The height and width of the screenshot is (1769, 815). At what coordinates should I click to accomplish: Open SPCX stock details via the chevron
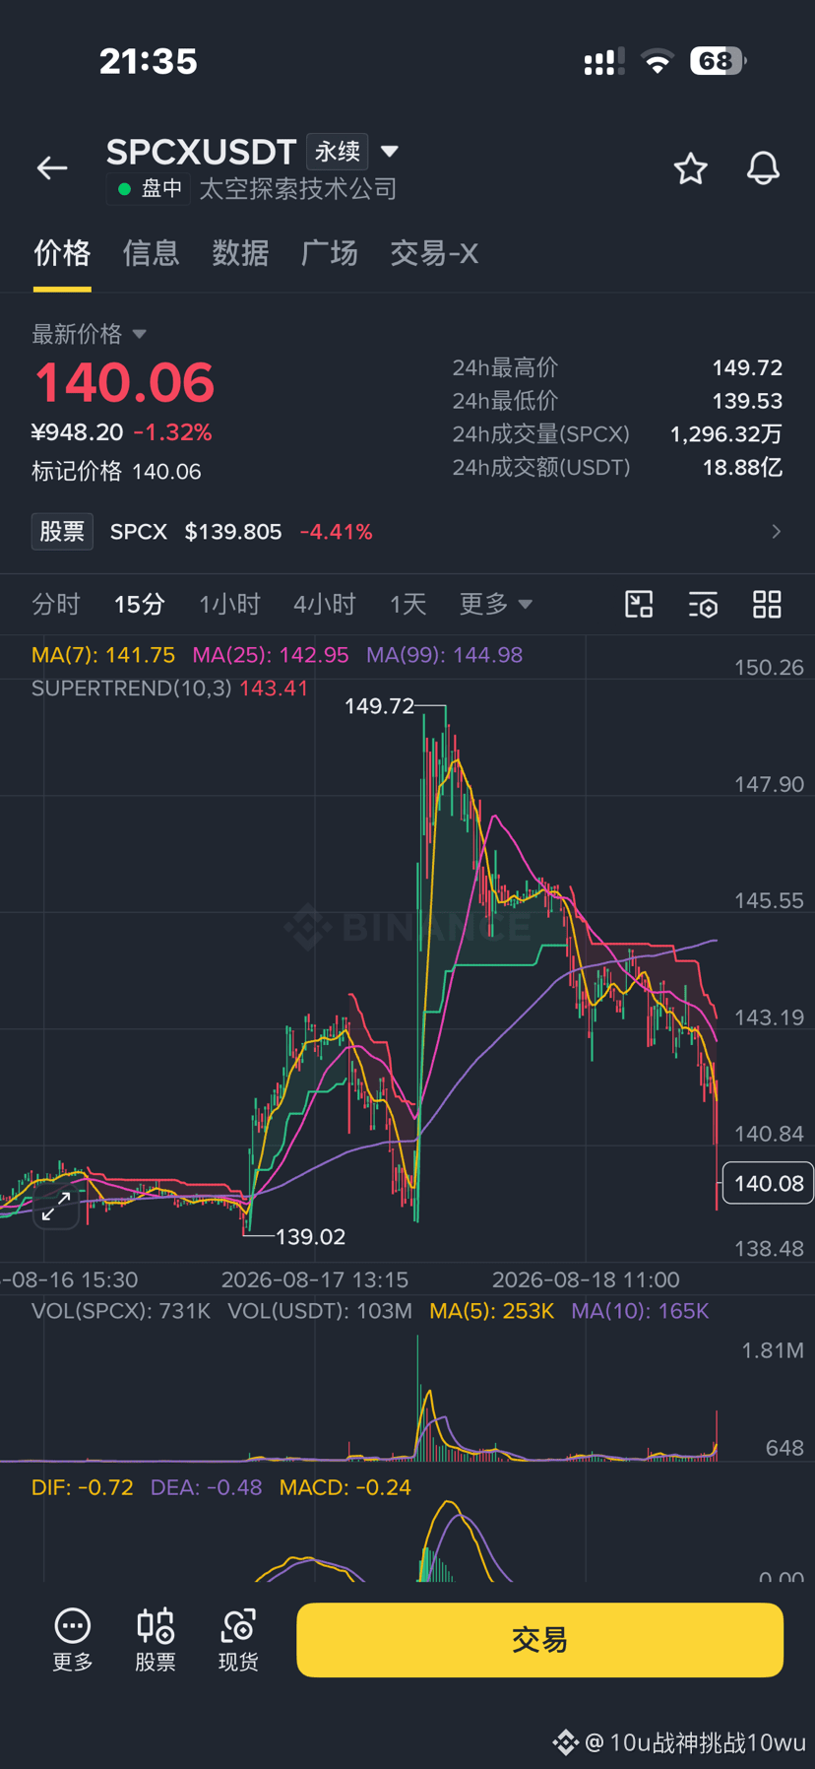777,532
